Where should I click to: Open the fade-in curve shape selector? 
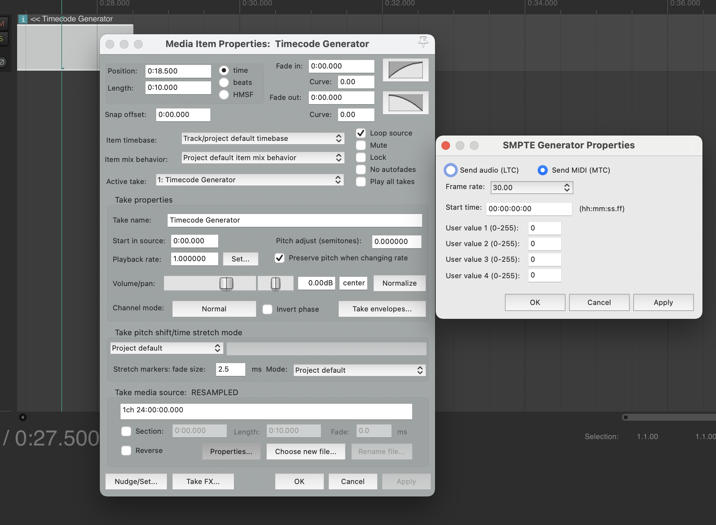[x=405, y=70]
